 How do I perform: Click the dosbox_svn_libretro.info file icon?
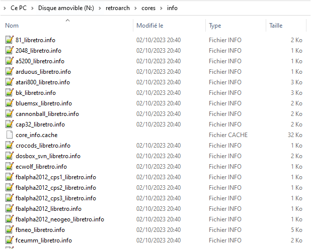(9, 156)
